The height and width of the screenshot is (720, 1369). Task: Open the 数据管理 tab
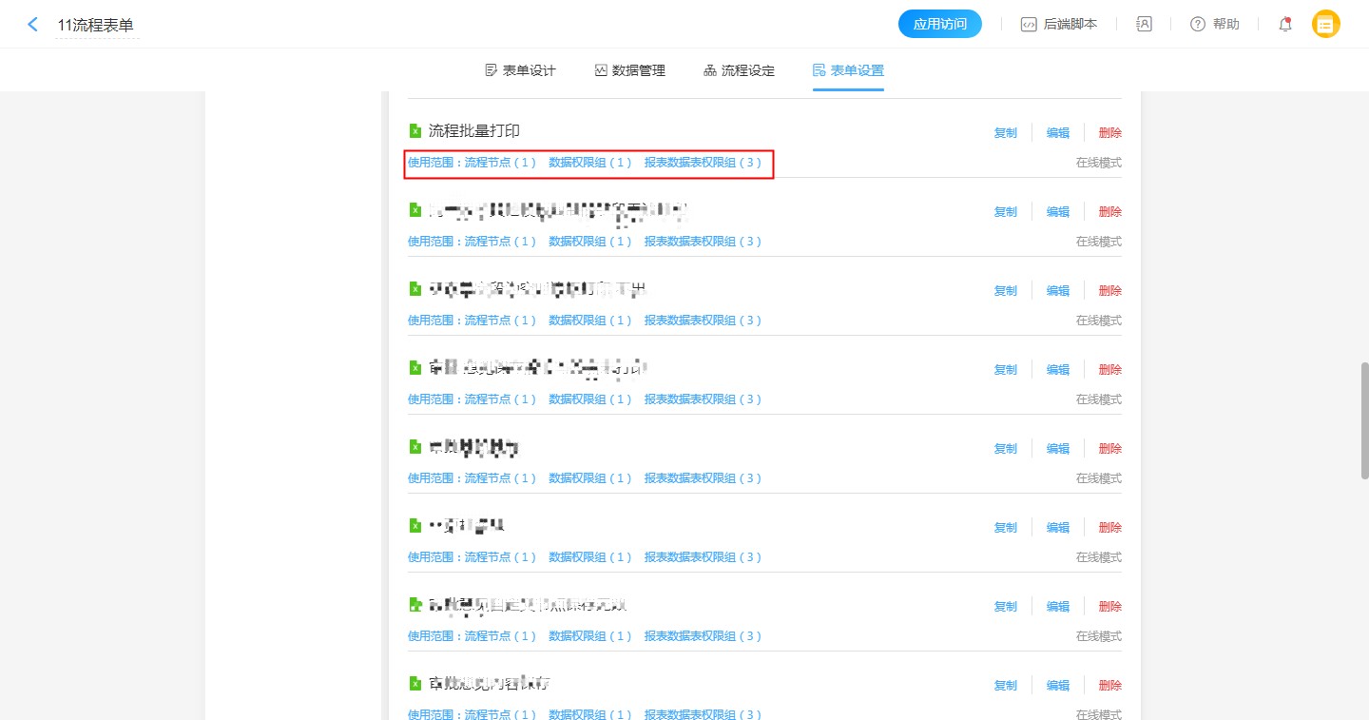(x=629, y=70)
